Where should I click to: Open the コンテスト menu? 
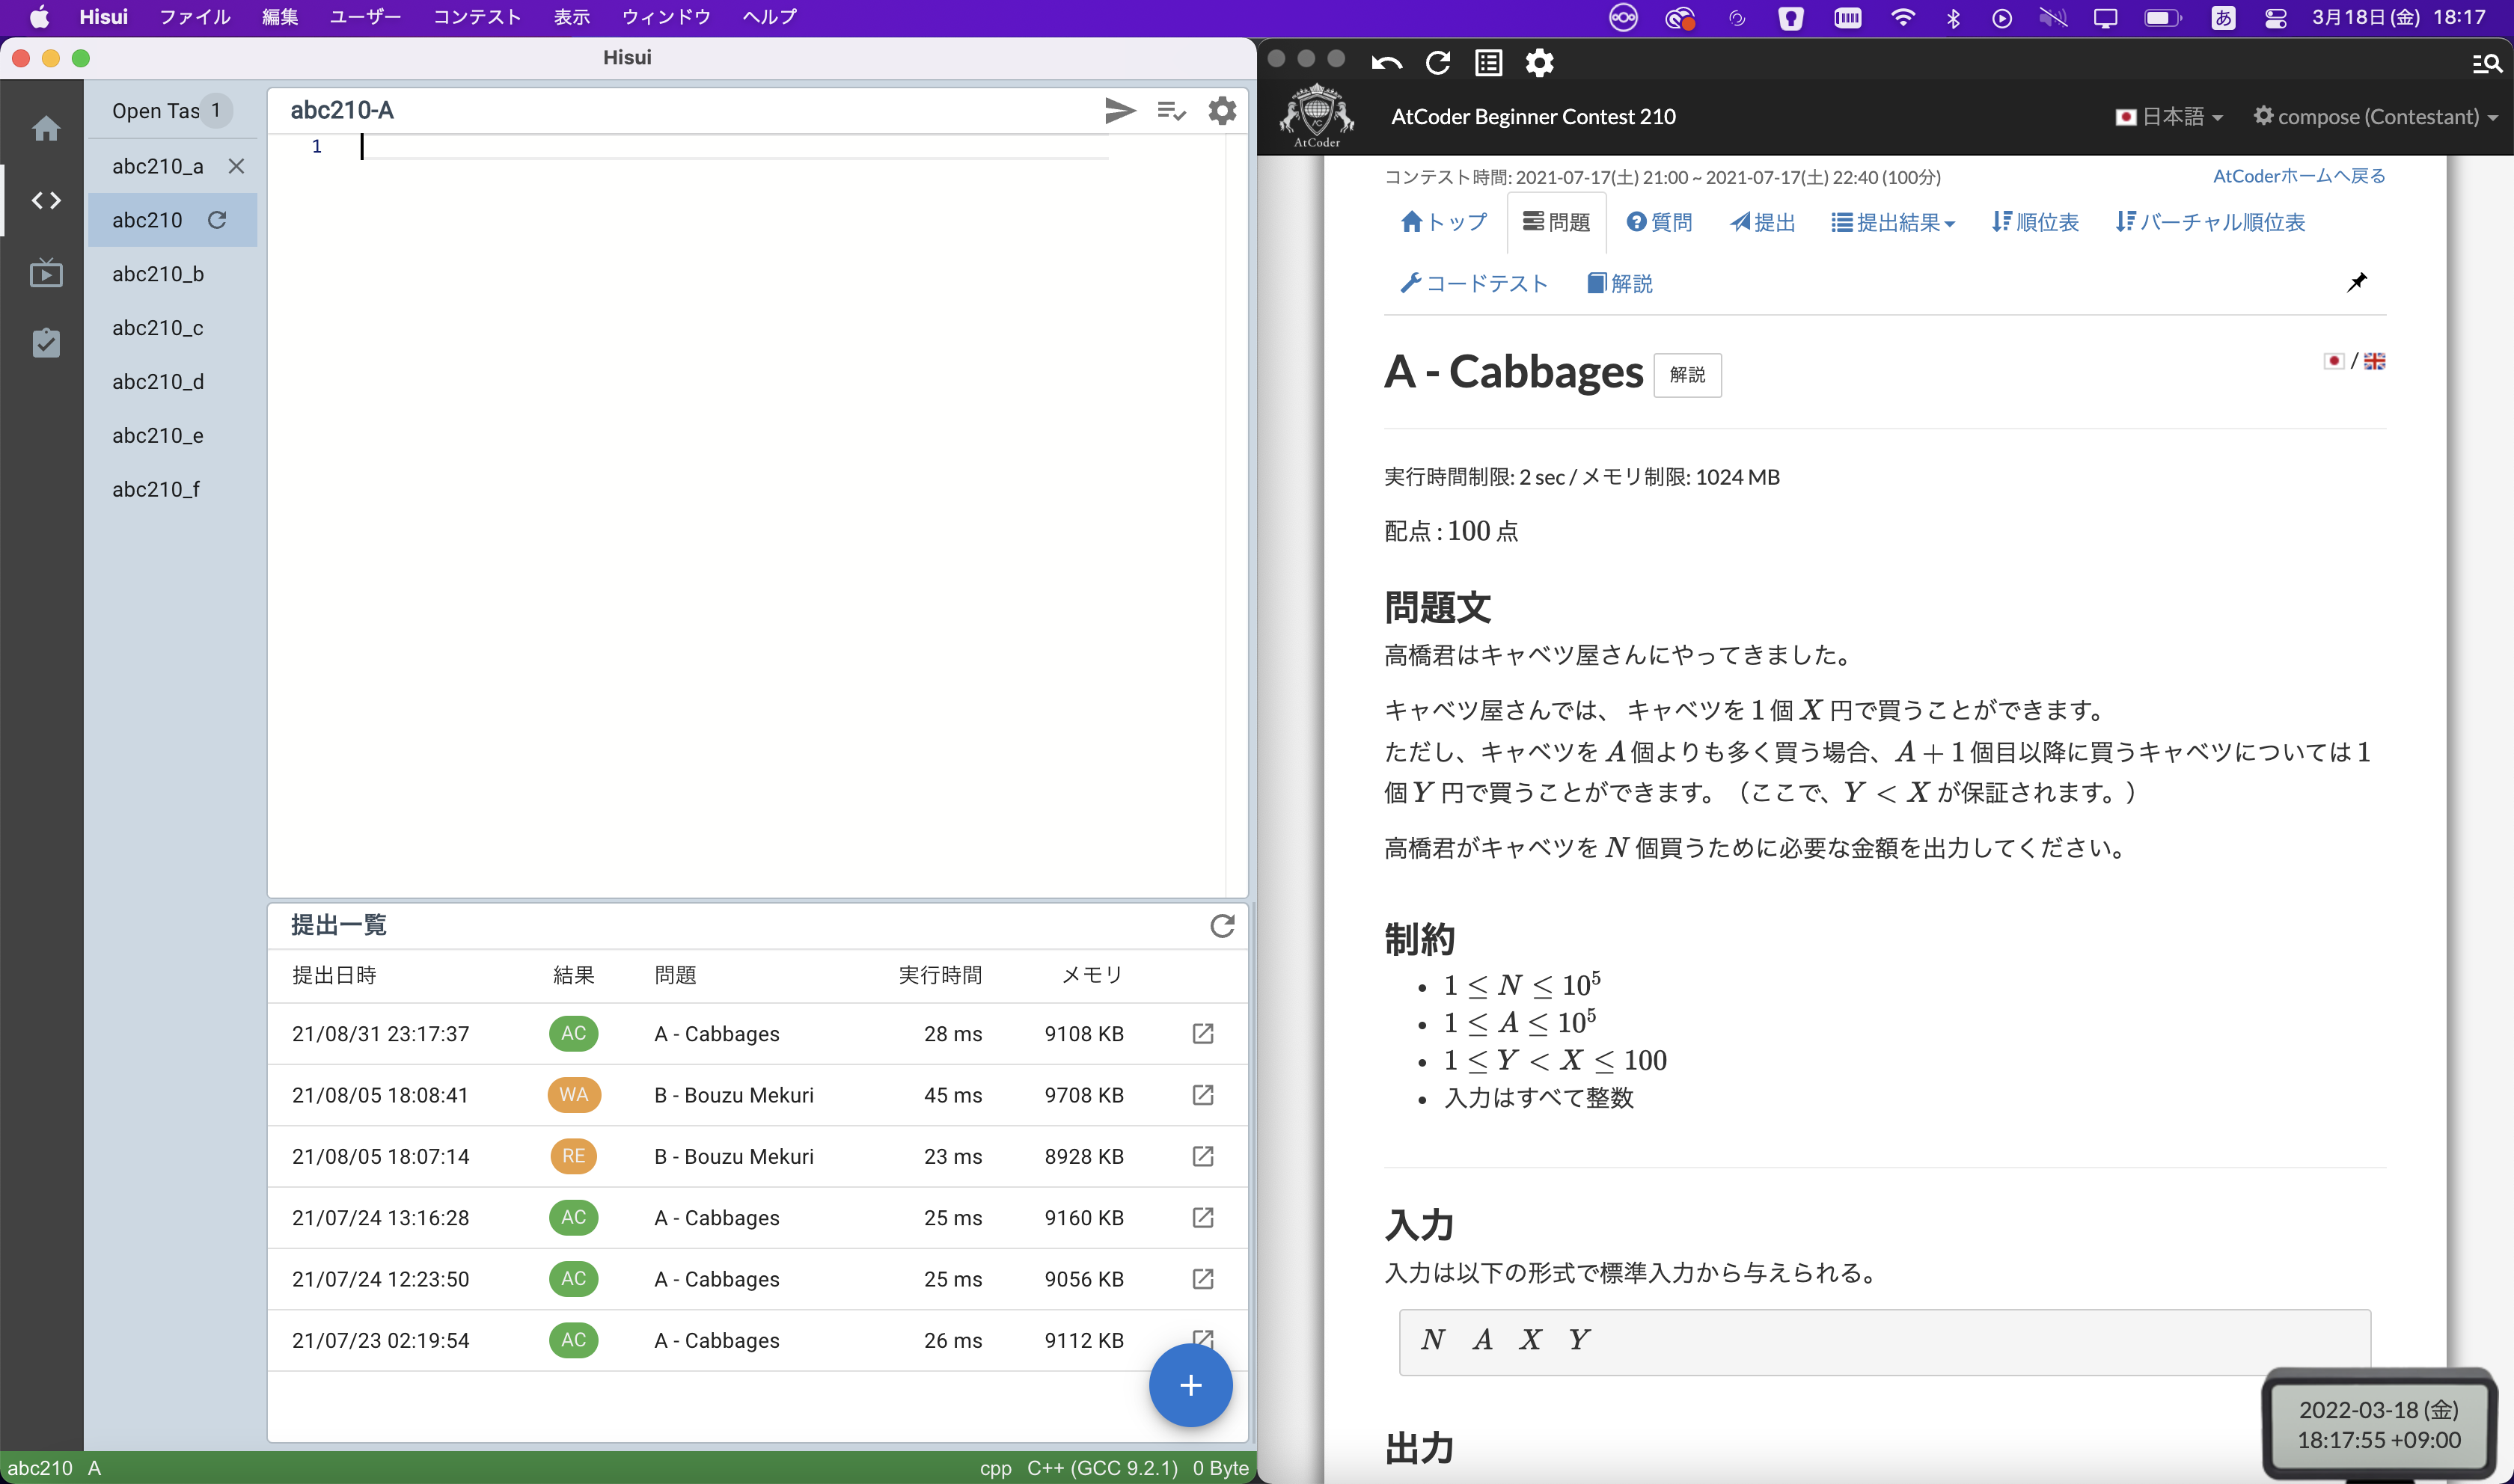(x=477, y=17)
